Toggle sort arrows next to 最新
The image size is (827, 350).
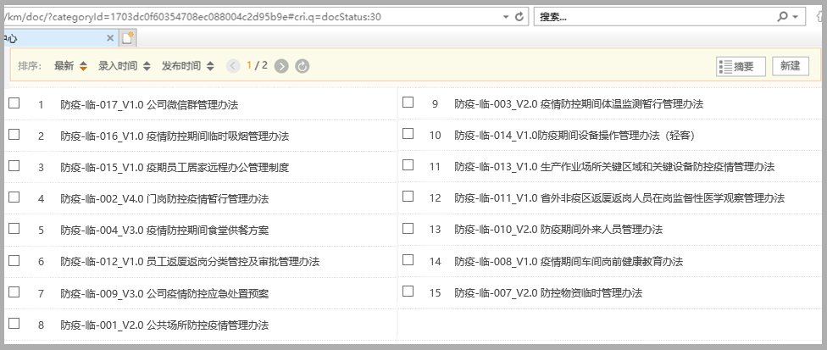click(83, 66)
